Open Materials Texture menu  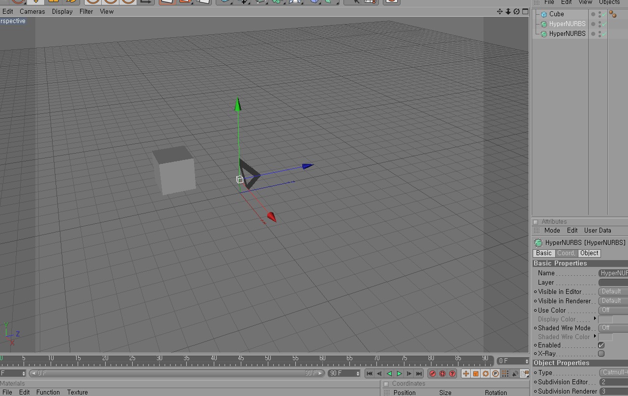pos(78,392)
